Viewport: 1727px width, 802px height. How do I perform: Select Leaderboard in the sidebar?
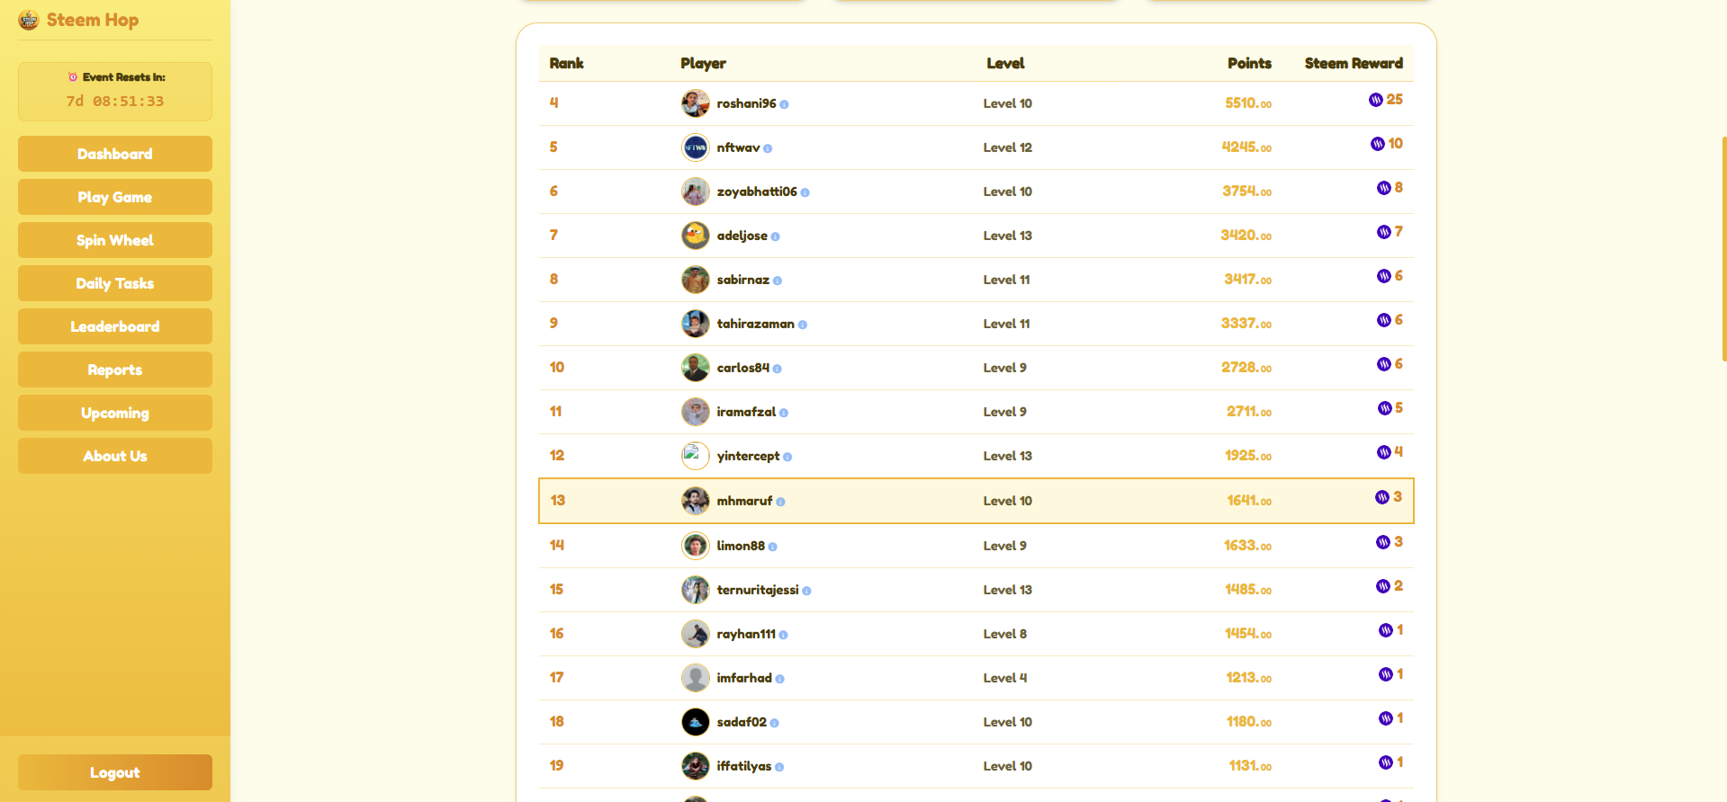point(115,326)
